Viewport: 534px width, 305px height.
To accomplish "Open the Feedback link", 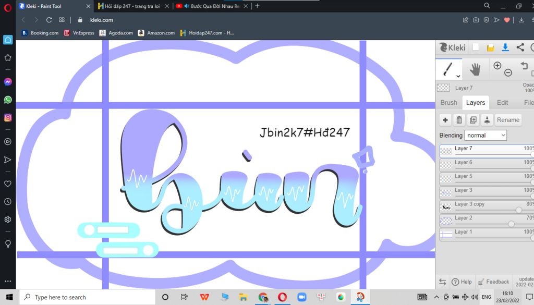I will (493, 282).
